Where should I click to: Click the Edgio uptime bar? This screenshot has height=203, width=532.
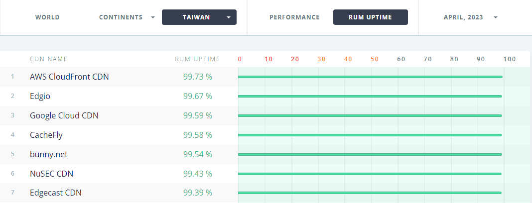(370, 96)
